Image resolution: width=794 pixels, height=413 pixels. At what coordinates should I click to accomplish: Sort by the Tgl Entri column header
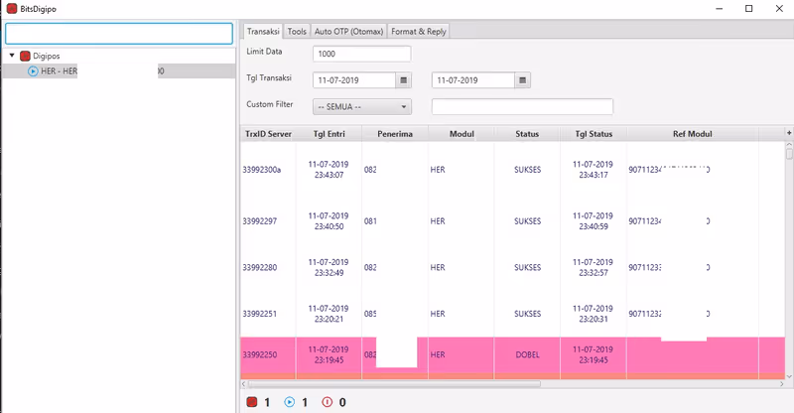(329, 134)
